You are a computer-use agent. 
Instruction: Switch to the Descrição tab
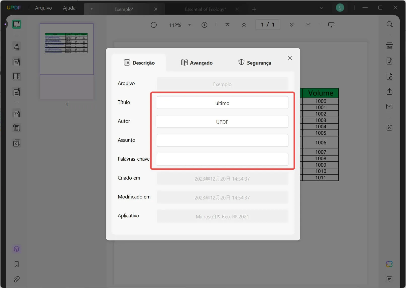click(139, 63)
